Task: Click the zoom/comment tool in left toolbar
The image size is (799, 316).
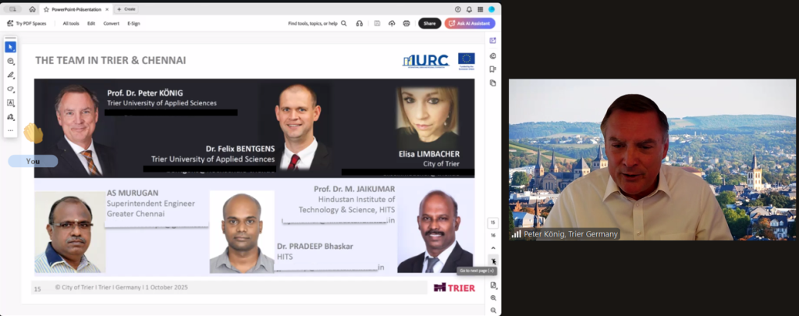Action: 10,61
